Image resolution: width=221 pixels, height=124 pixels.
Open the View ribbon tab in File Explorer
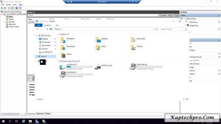(57, 25)
